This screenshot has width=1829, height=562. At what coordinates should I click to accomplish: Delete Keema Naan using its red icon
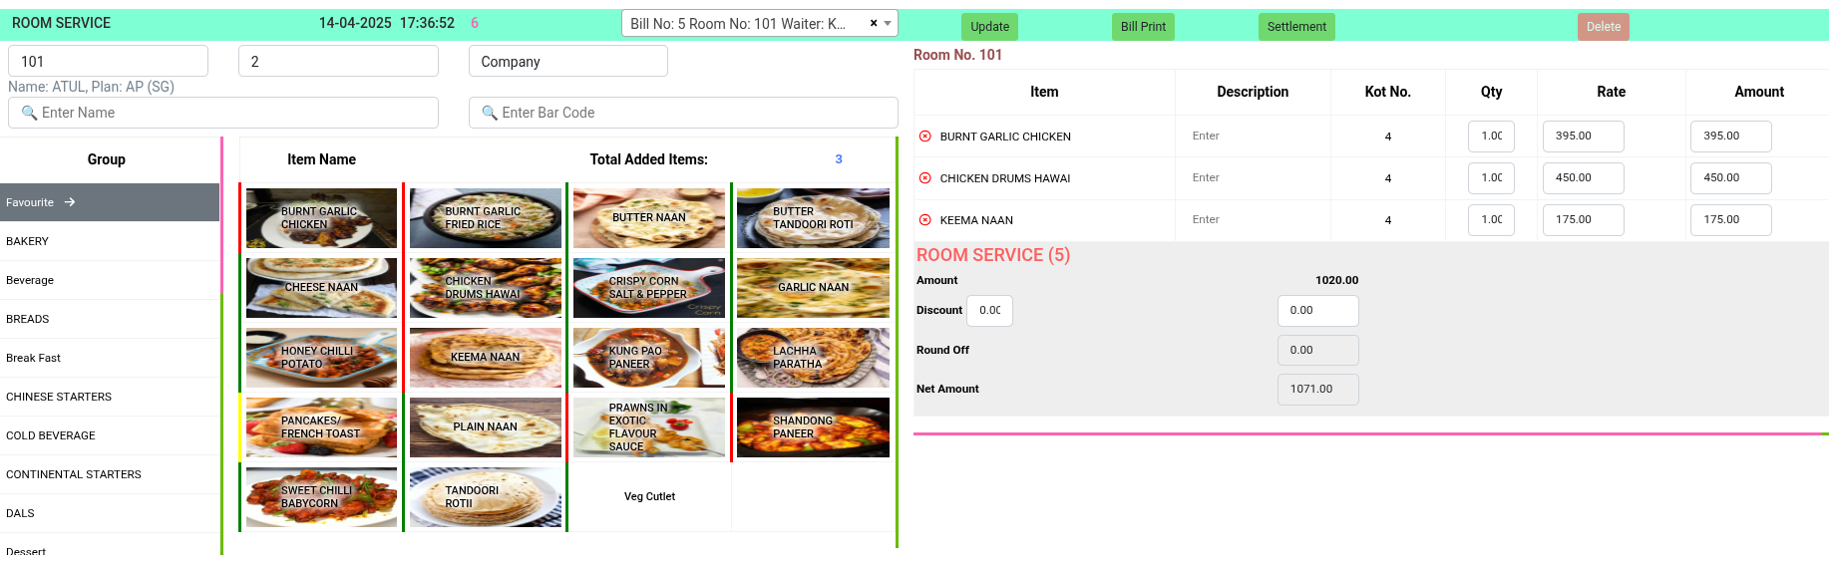(x=924, y=220)
